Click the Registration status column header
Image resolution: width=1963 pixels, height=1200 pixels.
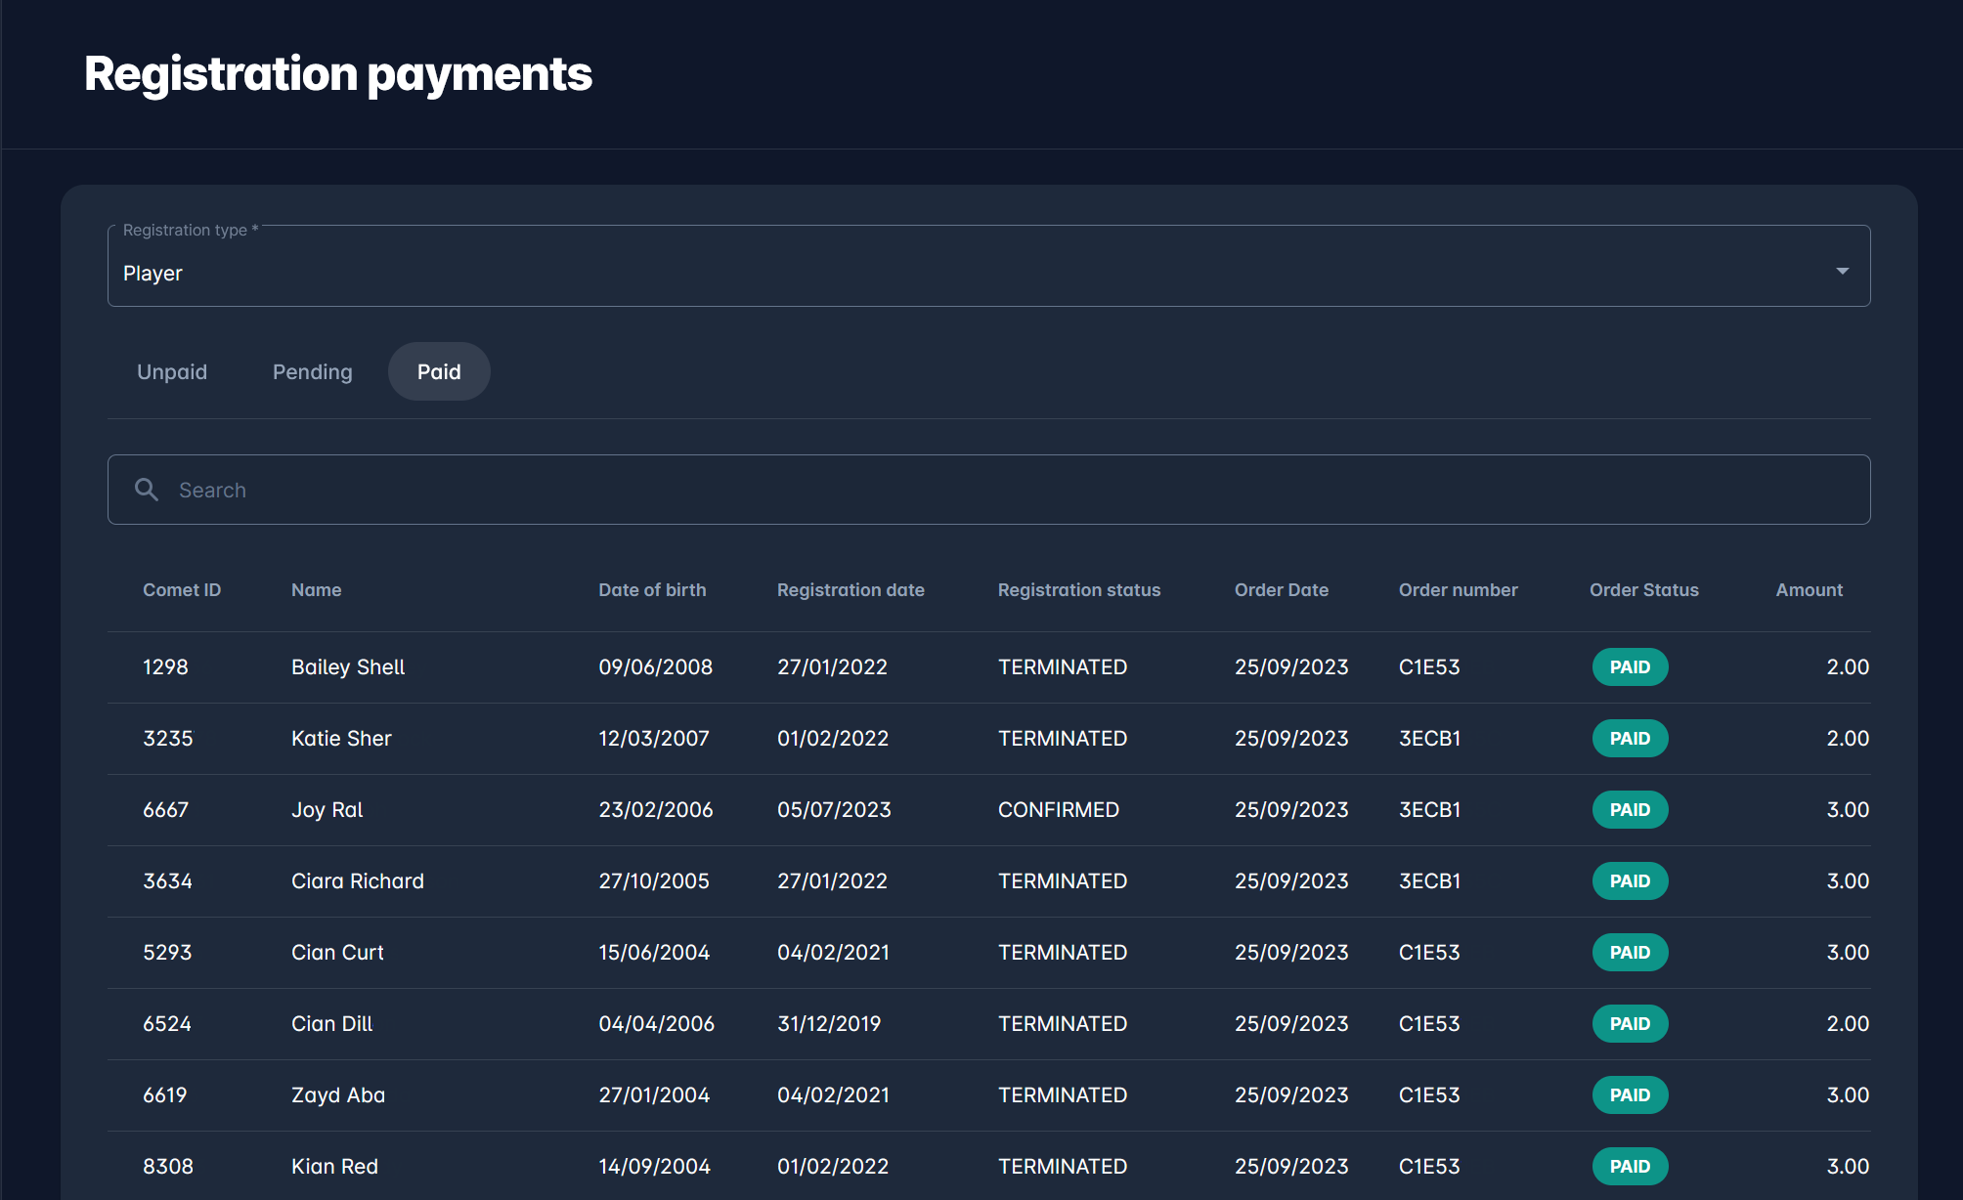(1078, 589)
